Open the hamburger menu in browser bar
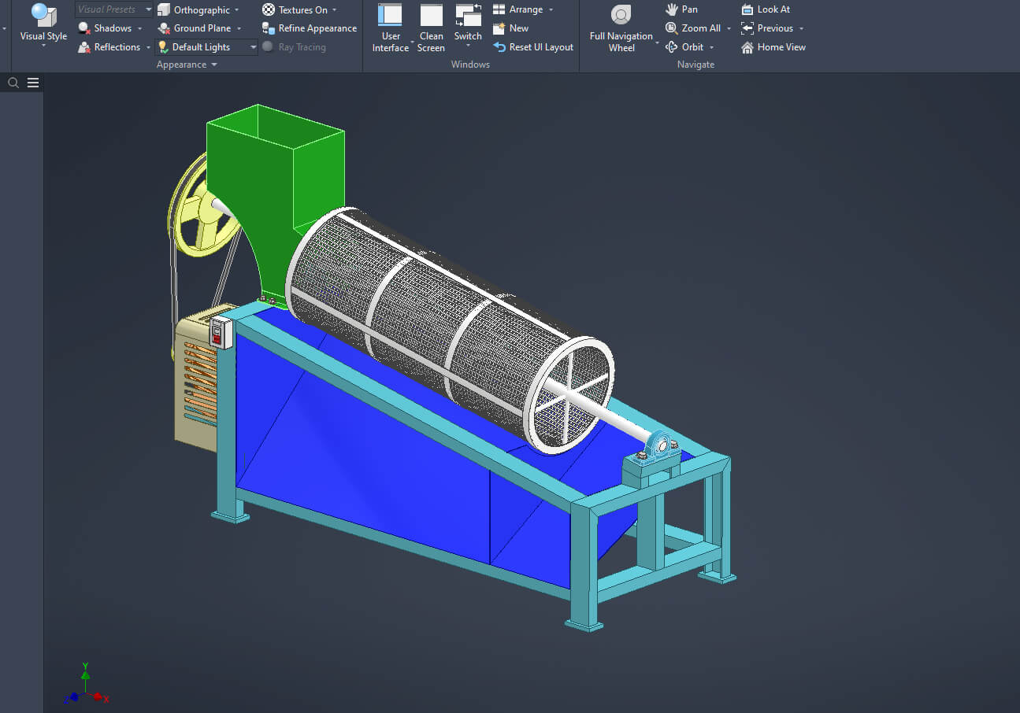Screen dimensions: 1020x713 pos(33,83)
